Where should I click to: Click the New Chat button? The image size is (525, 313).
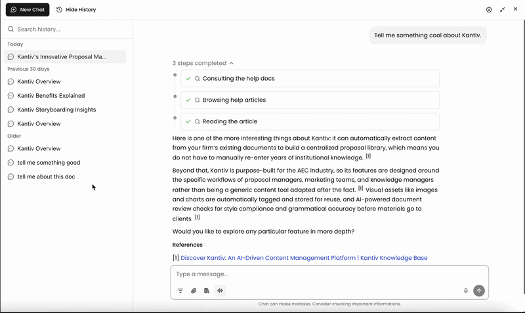coord(28,10)
